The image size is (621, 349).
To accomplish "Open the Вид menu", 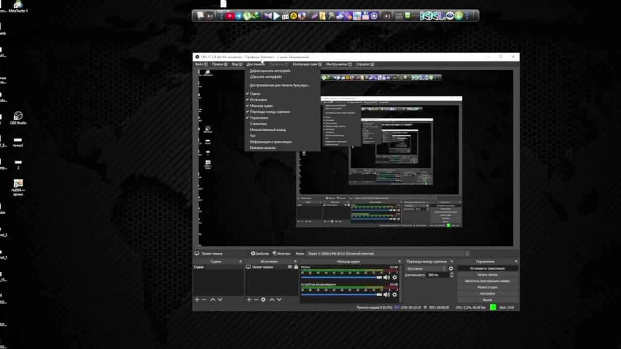I will [237, 64].
